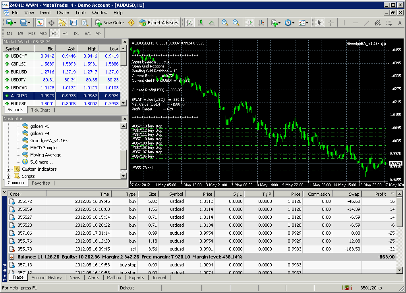Click the Market Watch vertical scrollbar thumb
406x293 pixels.
[124, 59]
